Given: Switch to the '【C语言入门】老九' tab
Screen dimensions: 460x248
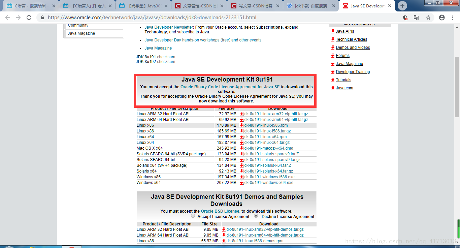Looking at the screenshot, I should 87,6.
